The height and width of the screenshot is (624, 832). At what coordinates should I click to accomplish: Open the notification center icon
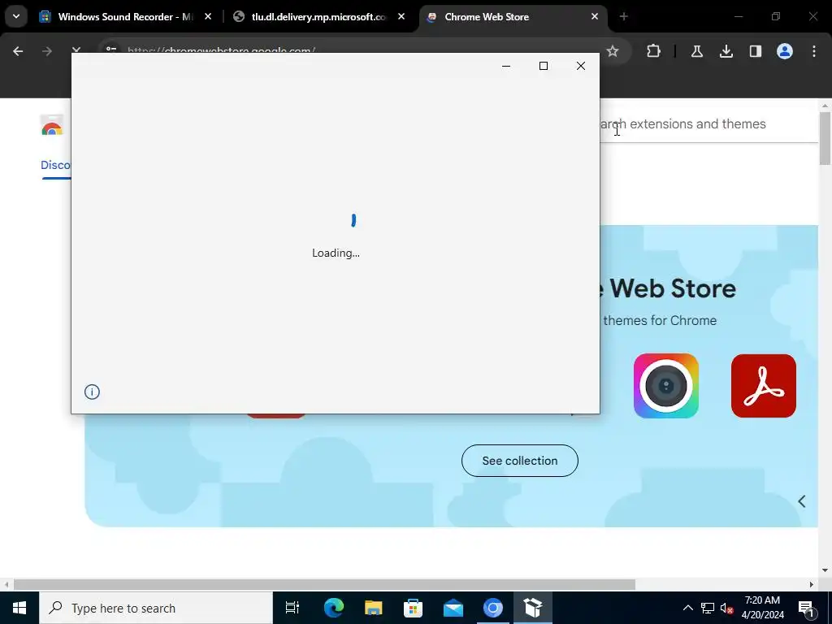pyautogui.click(x=806, y=608)
